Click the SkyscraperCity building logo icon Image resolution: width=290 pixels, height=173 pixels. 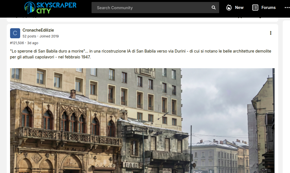click(30, 8)
